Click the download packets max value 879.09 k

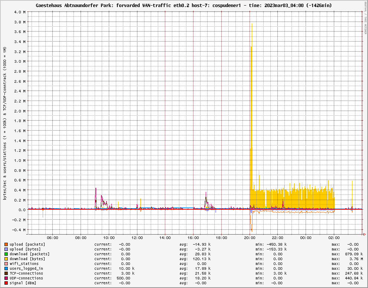(x=354, y=254)
